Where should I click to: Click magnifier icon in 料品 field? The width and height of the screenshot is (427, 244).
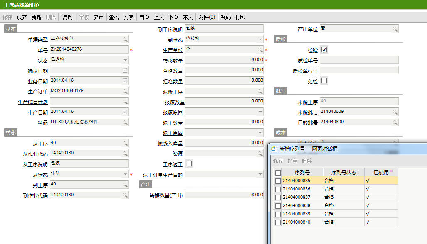coord(125,122)
